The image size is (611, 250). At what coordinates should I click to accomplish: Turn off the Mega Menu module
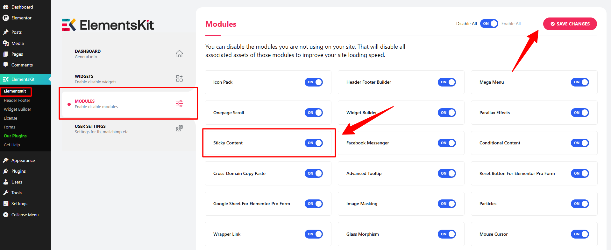(579, 82)
